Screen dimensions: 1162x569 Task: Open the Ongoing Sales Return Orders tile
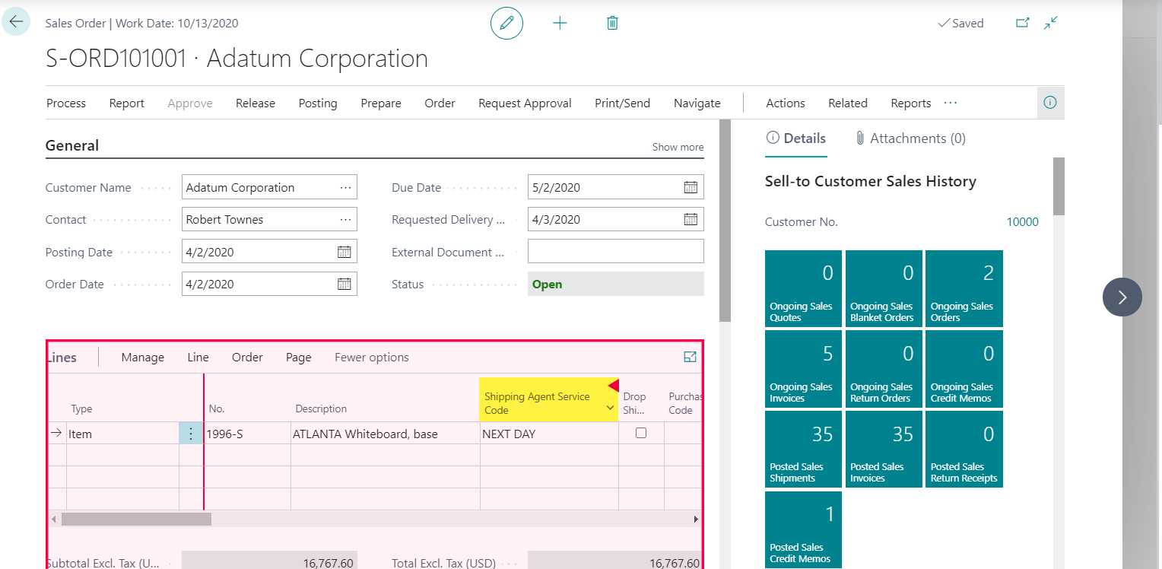tap(884, 369)
